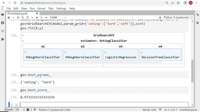
Task: Open extension manager puzzle icon
Action: coord(2,40)
